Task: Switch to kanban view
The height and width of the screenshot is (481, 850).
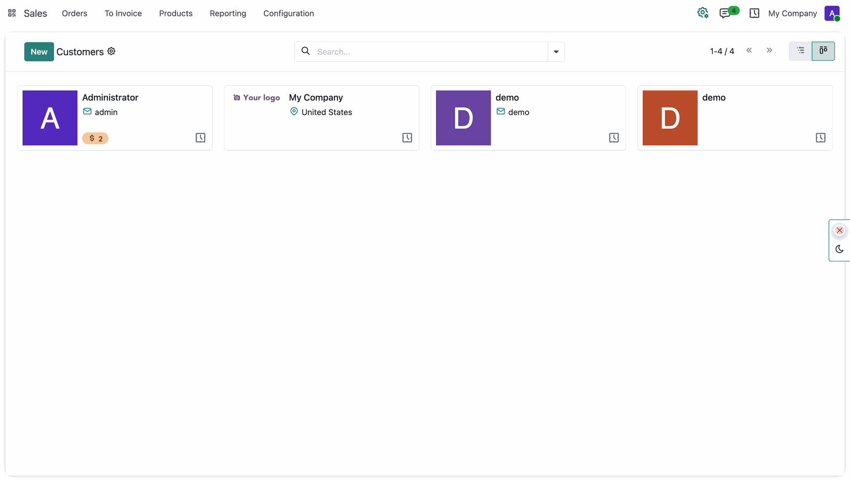Action: coord(823,51)
